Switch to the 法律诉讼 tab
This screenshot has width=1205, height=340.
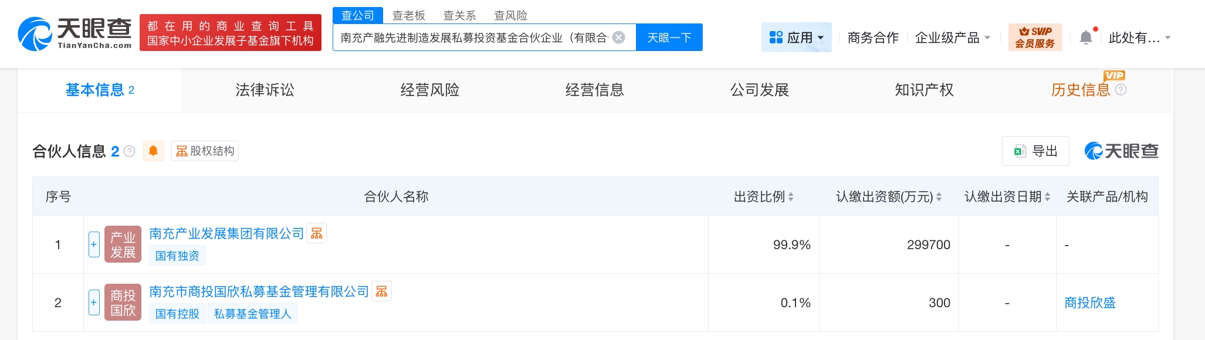(265, 90)
